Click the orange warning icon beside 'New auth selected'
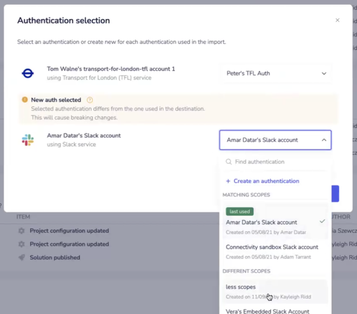Image resolution: width=357 pixels, height=314 pixels. pyautogui.click(x=25, y=100)
